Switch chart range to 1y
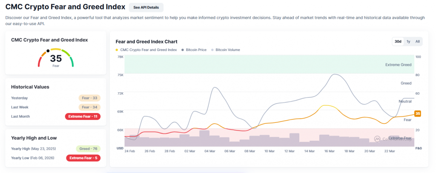 tap(408, 41)
